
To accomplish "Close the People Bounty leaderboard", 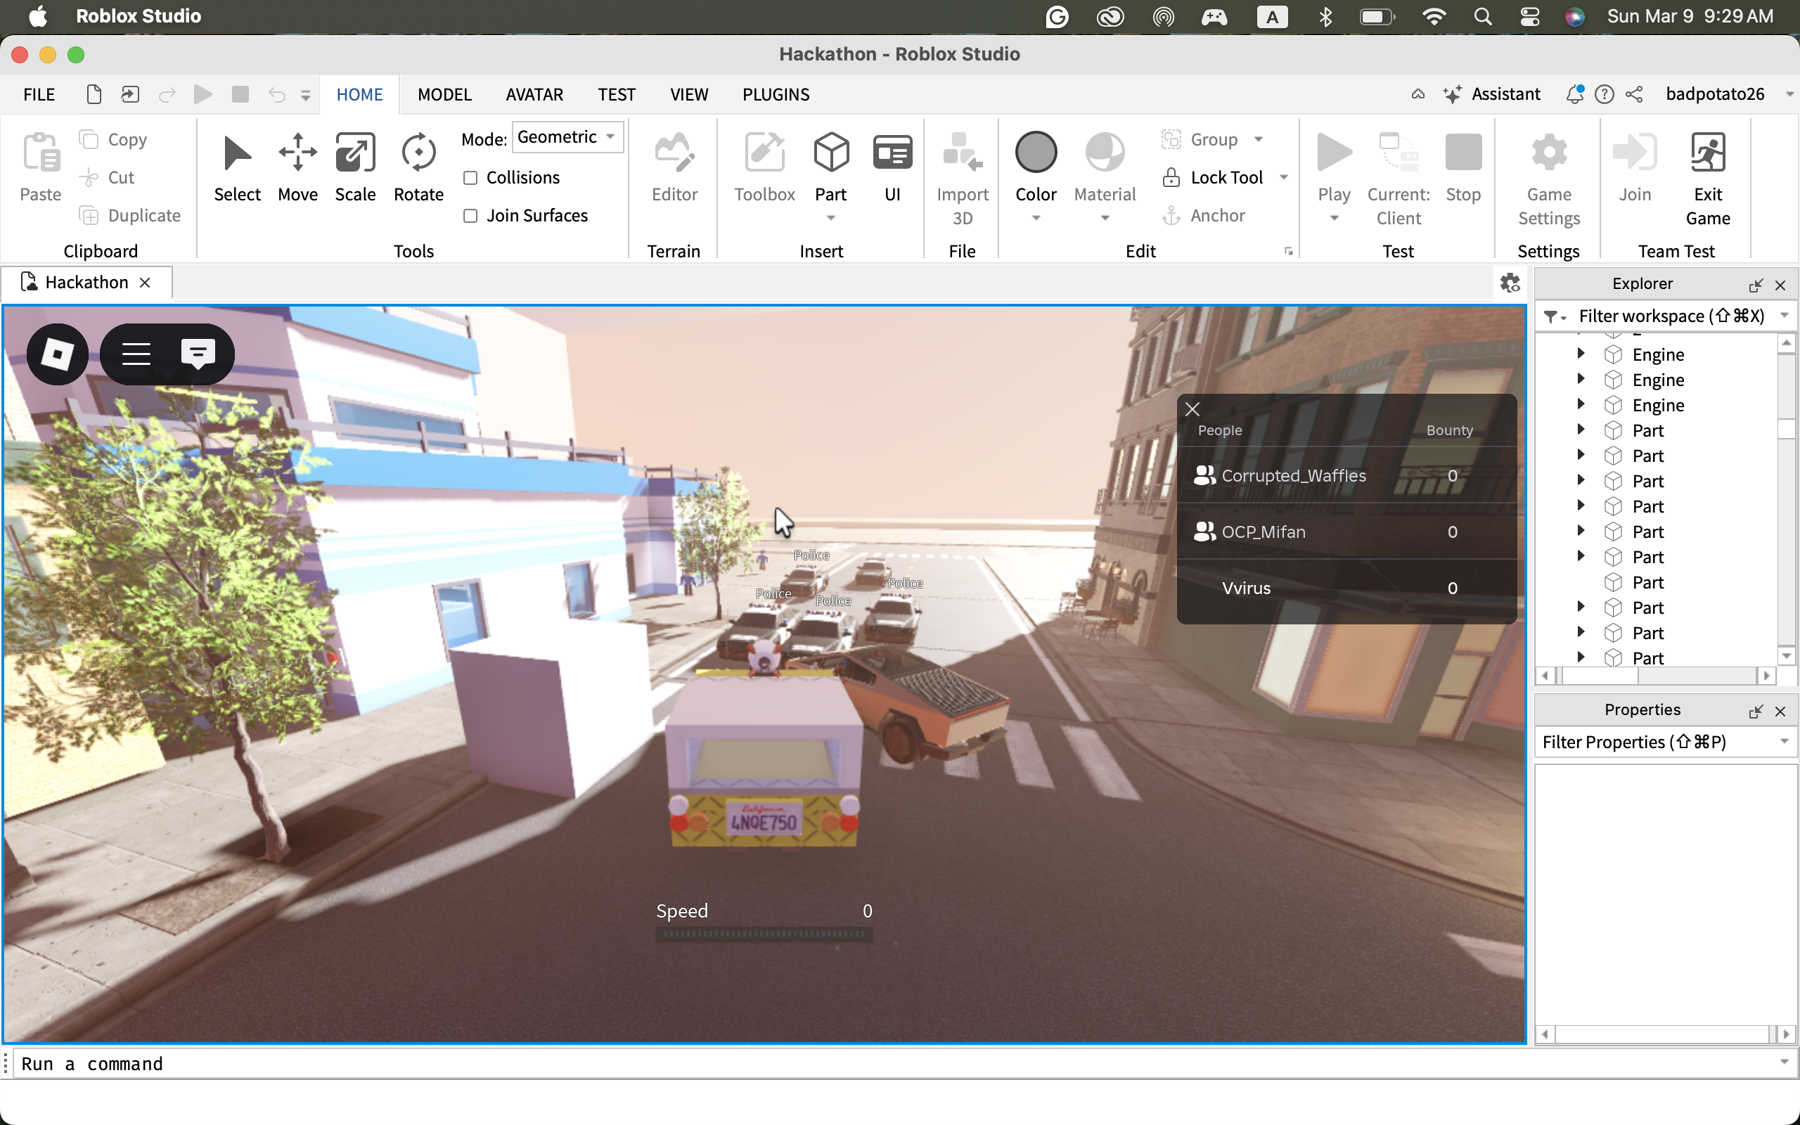I will 1192,409.
